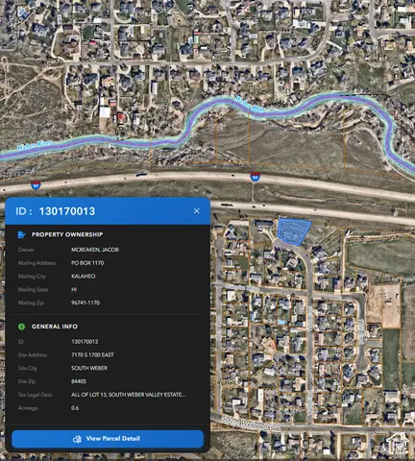Close the parcel info panel
415x461 pixels.
pyautogui.click(x=197, y=211)
